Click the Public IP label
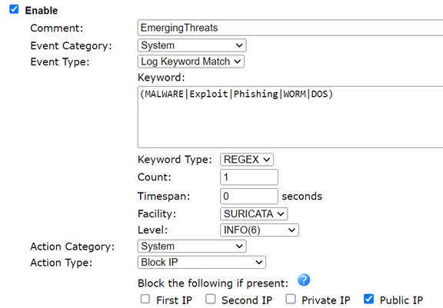 coord(401,300)
